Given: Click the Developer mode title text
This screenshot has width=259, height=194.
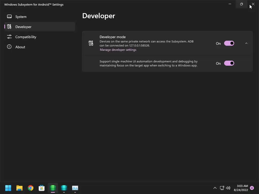Looking at the screenshot, I should click(113, 37).
